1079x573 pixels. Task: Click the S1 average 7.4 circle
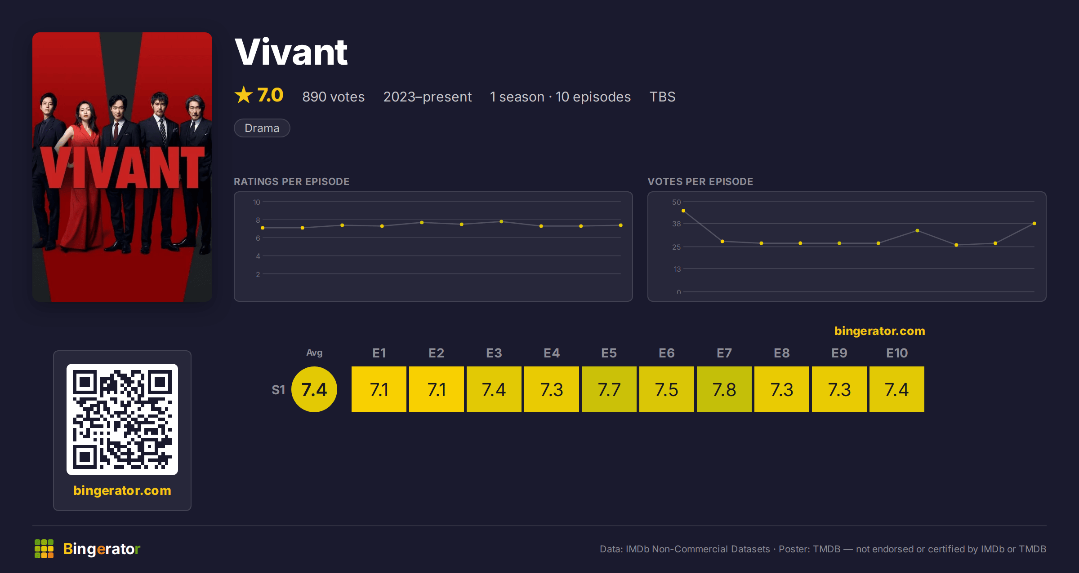click(314, 389)
